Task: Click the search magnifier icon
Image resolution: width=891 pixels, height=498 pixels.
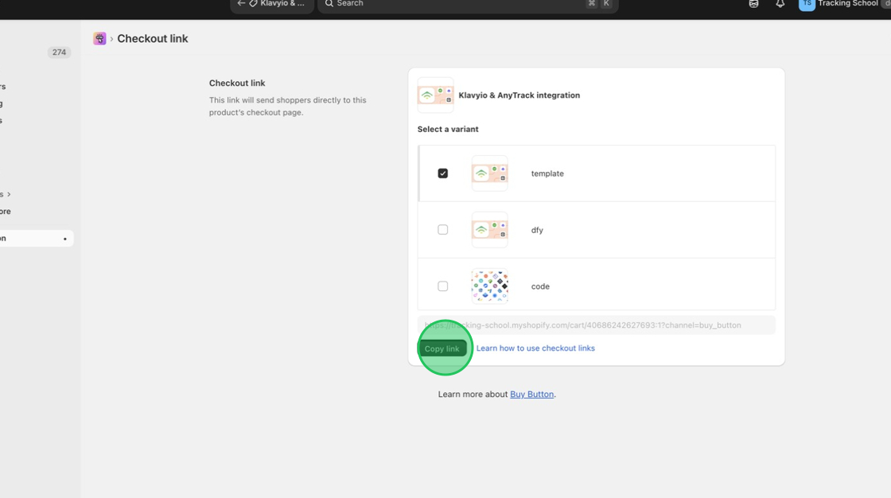Action: 329,4
